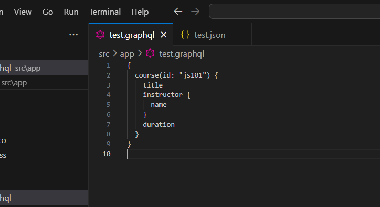Open the sidebar more actions ellipsis

(x=73, y=35)
